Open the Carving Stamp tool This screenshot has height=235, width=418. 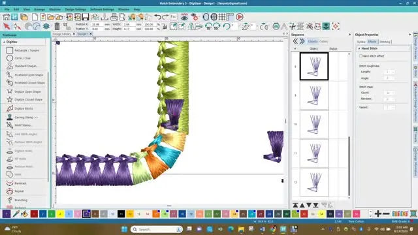click(x=22, y=117)
